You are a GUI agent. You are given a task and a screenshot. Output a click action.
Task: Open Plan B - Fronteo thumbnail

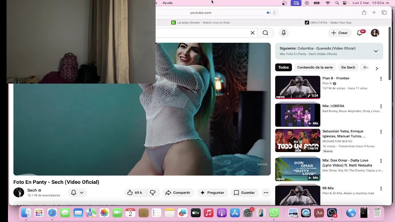[297, 87]
